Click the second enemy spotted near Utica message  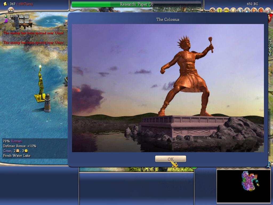click(x=34, y=43)
